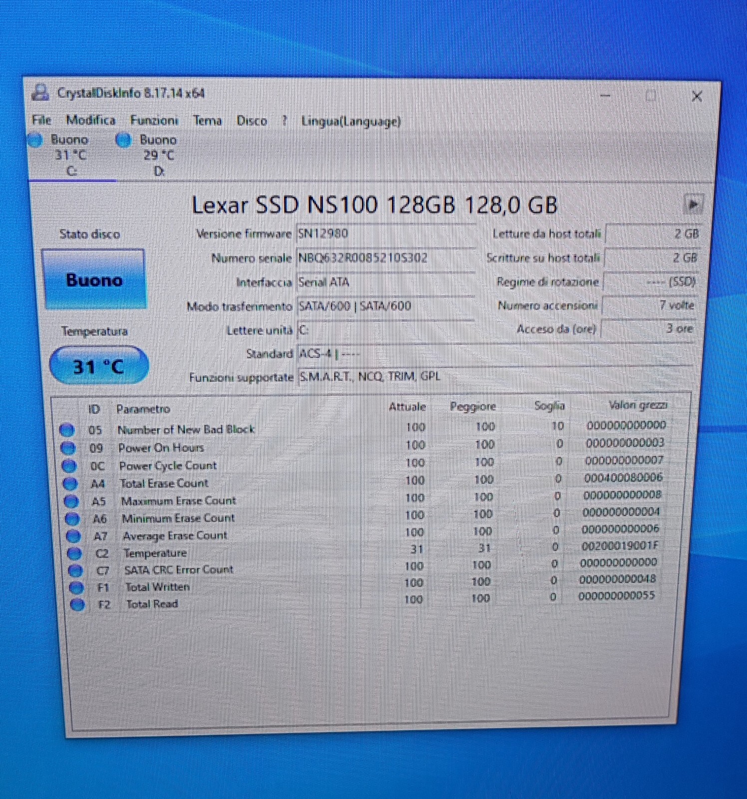Close the CrystalDiskInfo window
Image resolution: width=747 pixels, height=799 pixels.
pos(697,96)
